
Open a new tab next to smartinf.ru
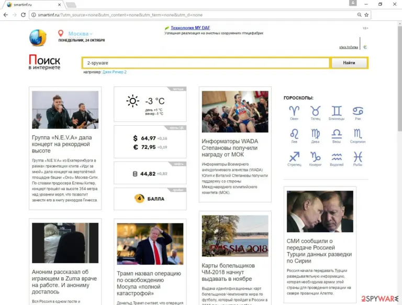coord(71,5)
